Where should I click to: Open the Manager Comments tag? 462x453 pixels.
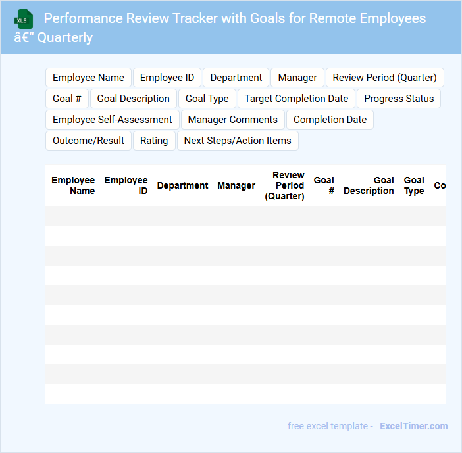click(x=233, y=120)
